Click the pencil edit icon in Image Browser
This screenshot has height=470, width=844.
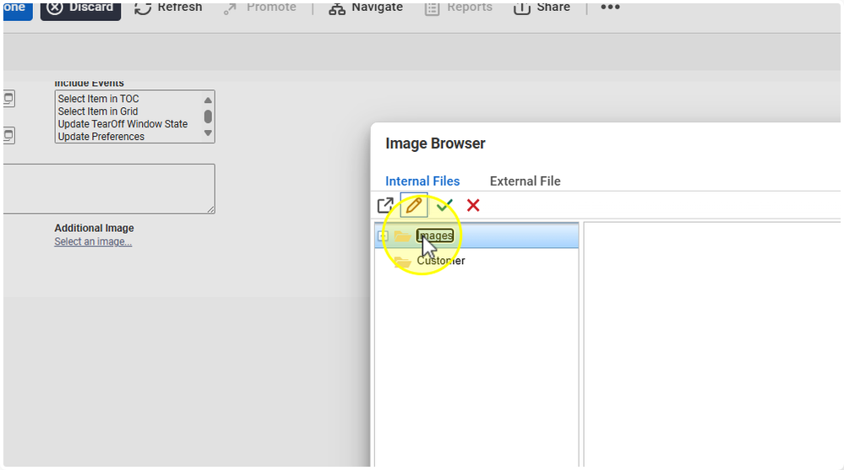coord(414,205)
